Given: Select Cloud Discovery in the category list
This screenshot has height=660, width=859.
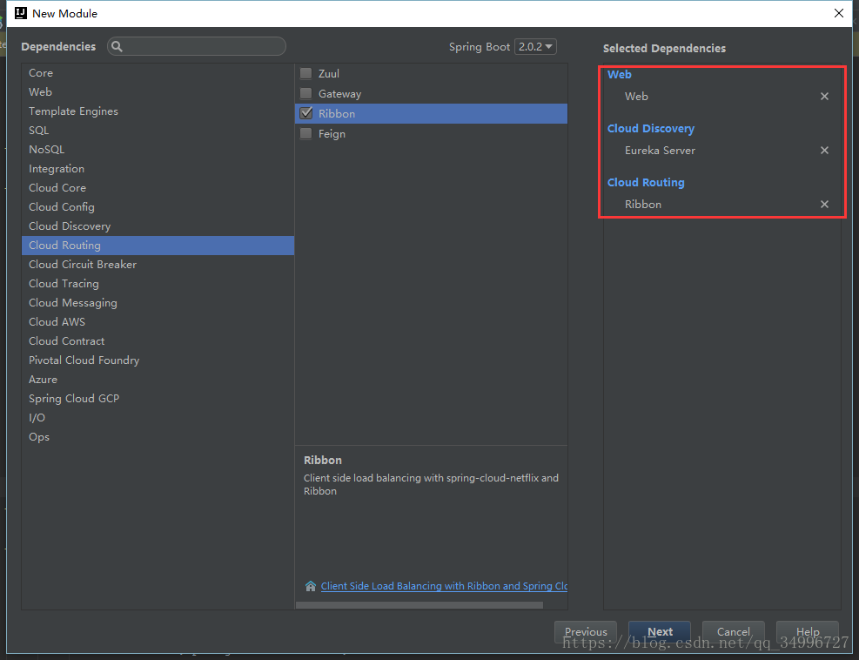Looking at the screenshot, I should coord(158,226).
